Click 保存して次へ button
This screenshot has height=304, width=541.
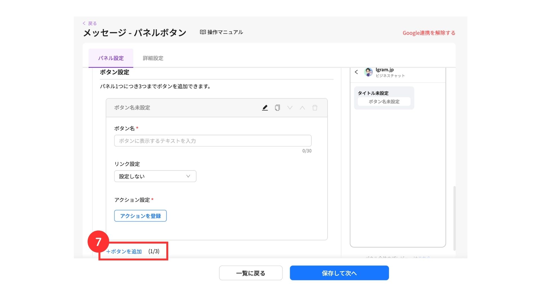339,273
